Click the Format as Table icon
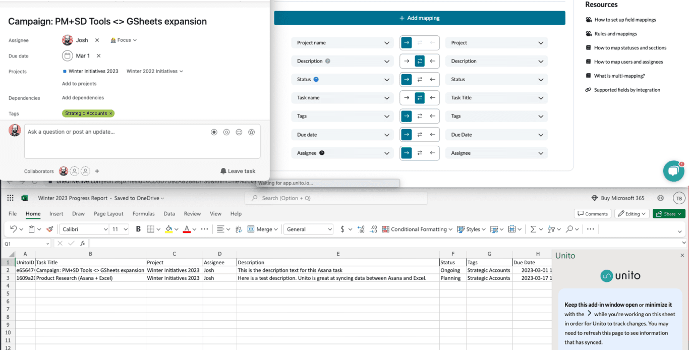689x350 pixels. (494, 229)
